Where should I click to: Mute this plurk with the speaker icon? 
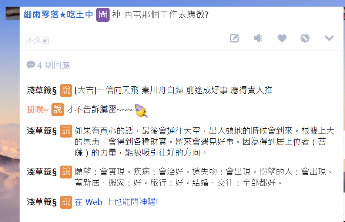(258, 38)
